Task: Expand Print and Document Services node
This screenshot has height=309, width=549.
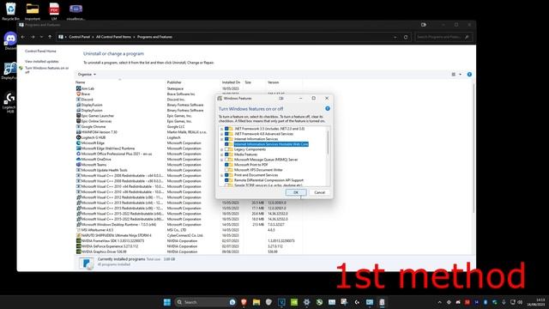Action: click(x=221, y=175)
